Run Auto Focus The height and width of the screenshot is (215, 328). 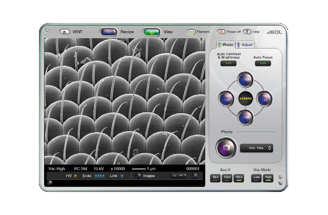point(263,63)
